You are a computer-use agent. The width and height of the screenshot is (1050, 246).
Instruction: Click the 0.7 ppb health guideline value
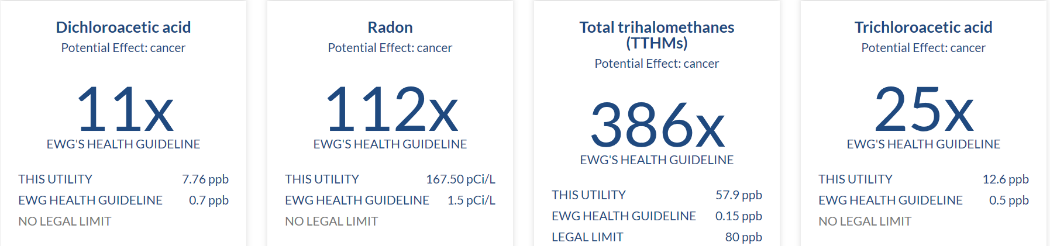click(x=209, y=200)
